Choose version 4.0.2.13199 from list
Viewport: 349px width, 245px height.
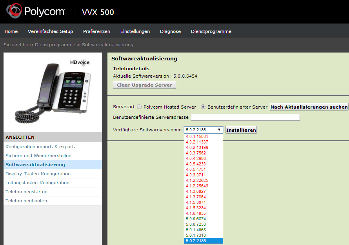coord(204,147)
